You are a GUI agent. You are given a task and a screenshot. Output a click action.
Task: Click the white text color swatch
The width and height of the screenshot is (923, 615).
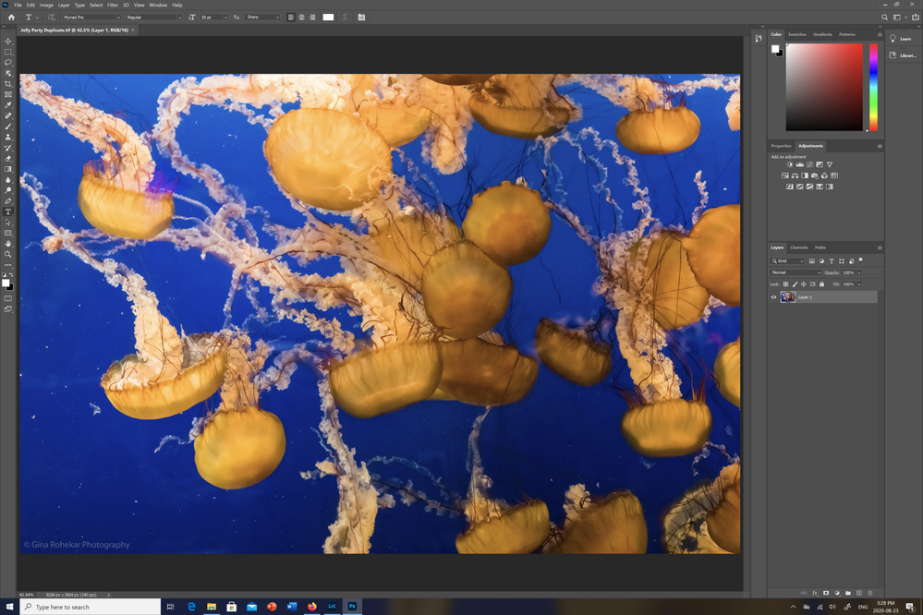click(329, 17)
